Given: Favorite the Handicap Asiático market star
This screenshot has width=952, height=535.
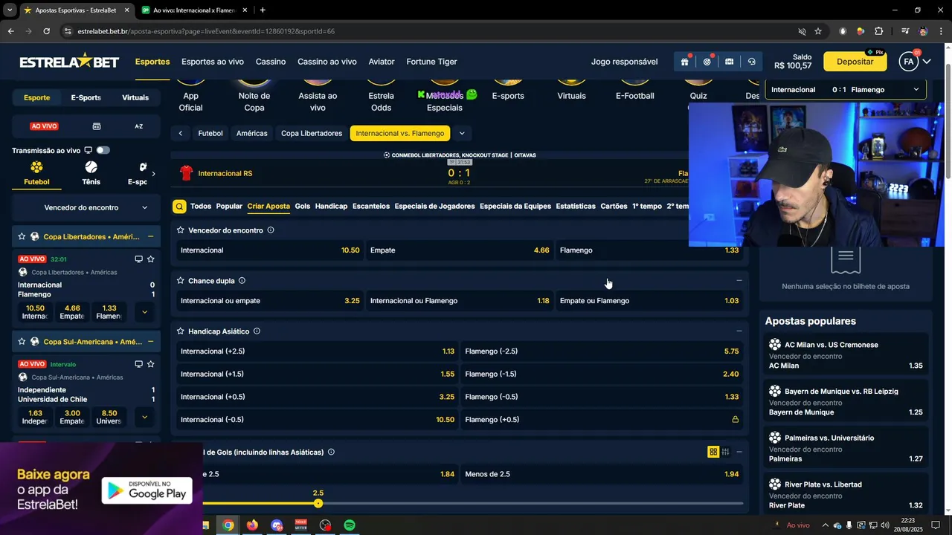Looking at the screenshot, I should (181, 331).
